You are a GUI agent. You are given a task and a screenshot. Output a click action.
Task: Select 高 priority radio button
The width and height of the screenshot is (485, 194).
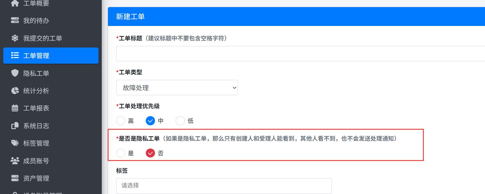(121, 121)
